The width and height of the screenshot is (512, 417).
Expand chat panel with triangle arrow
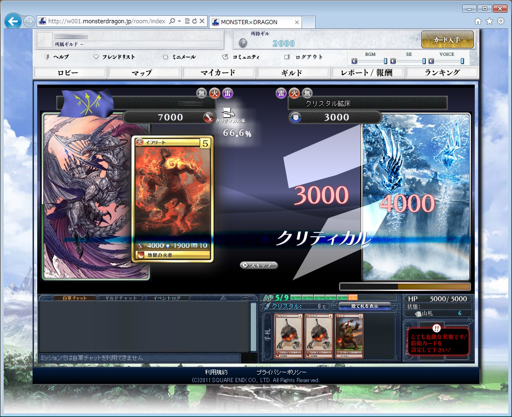(223, 298)
